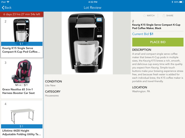Tap the battery indicator icon

[181, 2]
